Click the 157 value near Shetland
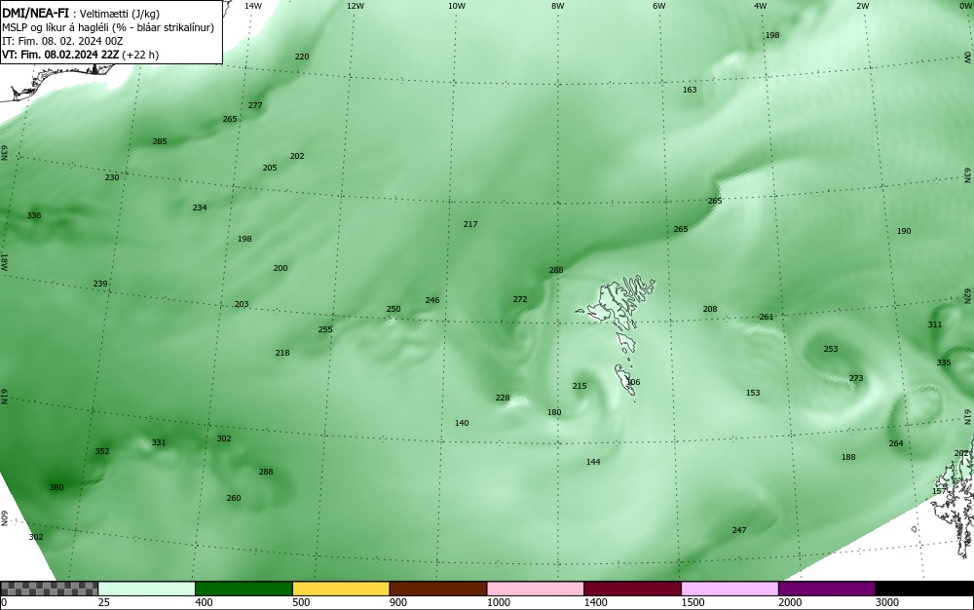Image resolution: width=974 pixels, height=610 pixels. [x=939, y=491]
